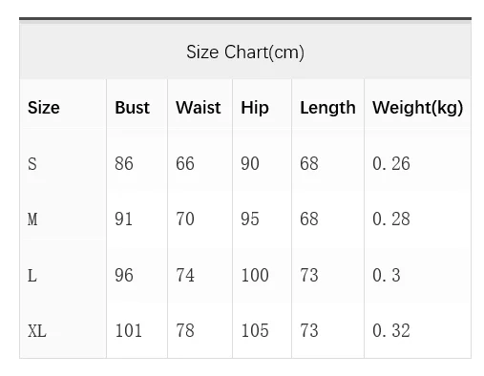
Task: Click bust value 101 in XL row
Action: pos(128,331)
